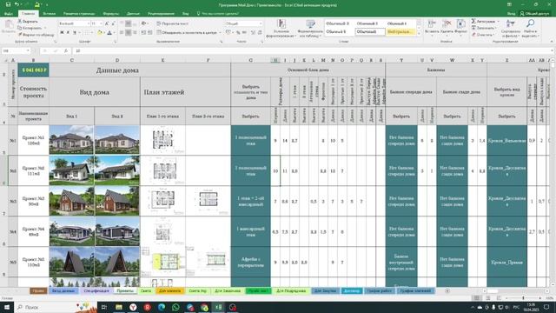Open the font name dropdown

tap(88, 23)
